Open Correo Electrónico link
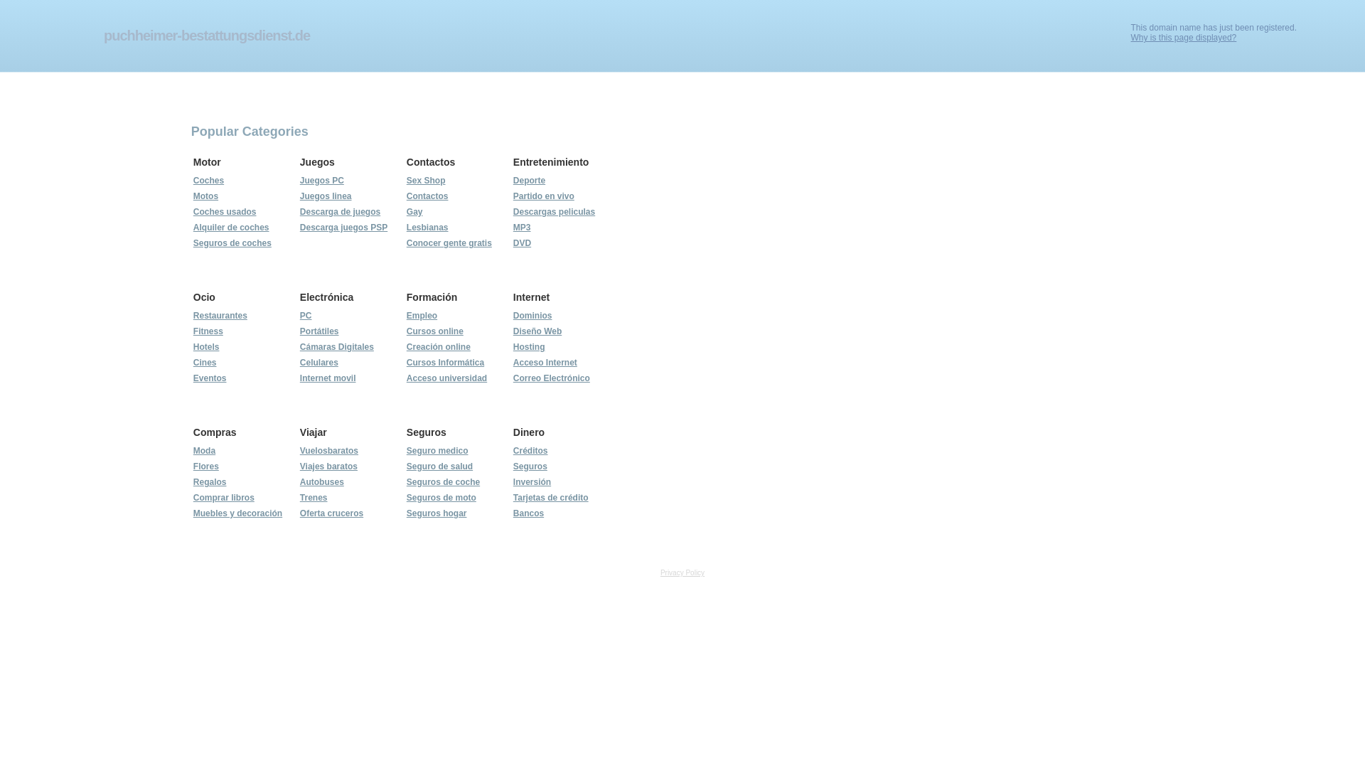This screenshot has height=768, width=1365. [552, 378]
